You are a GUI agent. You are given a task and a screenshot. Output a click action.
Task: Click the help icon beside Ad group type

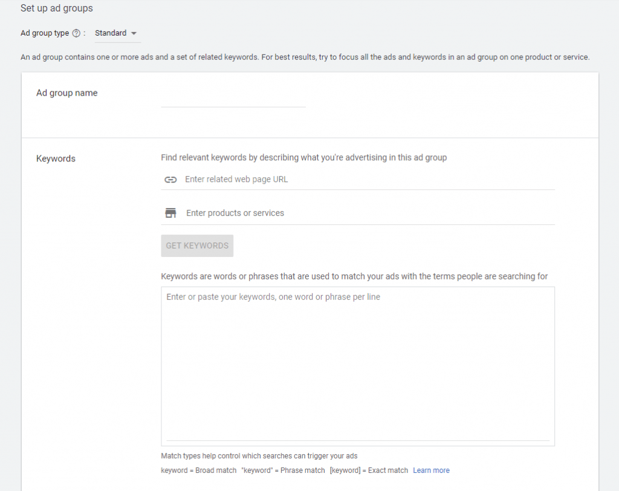pos(76,33)
